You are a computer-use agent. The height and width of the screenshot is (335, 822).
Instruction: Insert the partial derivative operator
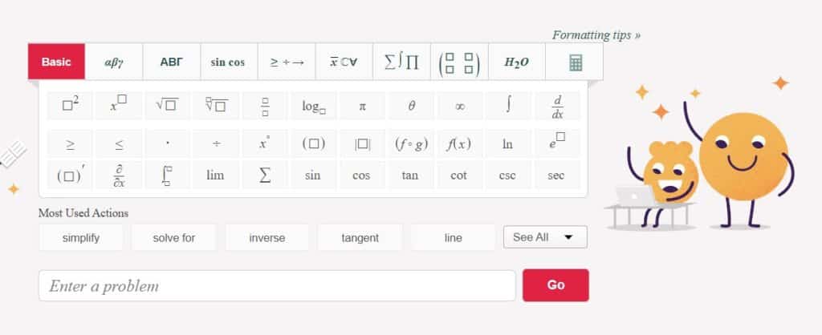click(119, 175)
